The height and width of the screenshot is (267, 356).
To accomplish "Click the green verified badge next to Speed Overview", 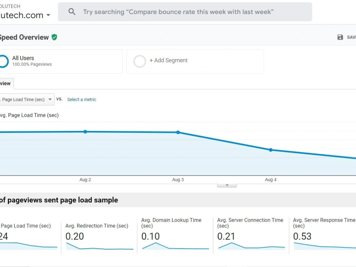I will pos(54,37).
